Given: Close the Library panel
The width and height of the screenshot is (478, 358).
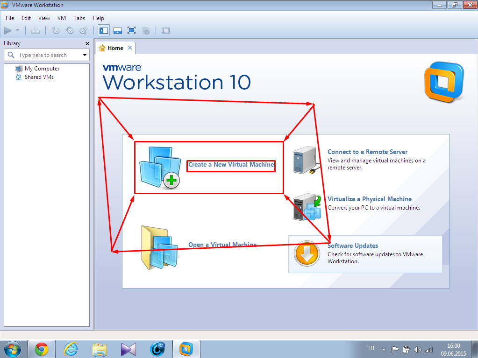Looking at the screenshot, I should (x=87, y=43).
